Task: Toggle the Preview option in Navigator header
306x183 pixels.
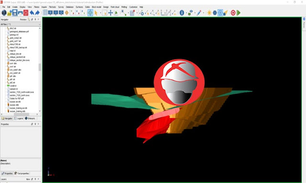Action: (x=23, y=20)
